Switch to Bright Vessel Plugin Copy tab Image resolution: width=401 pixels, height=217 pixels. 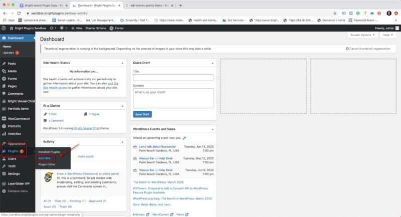click(x=44, y=6)
